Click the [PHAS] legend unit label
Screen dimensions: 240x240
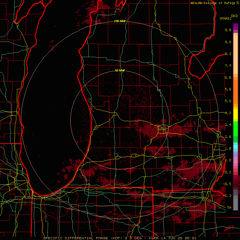pos(225,18)
